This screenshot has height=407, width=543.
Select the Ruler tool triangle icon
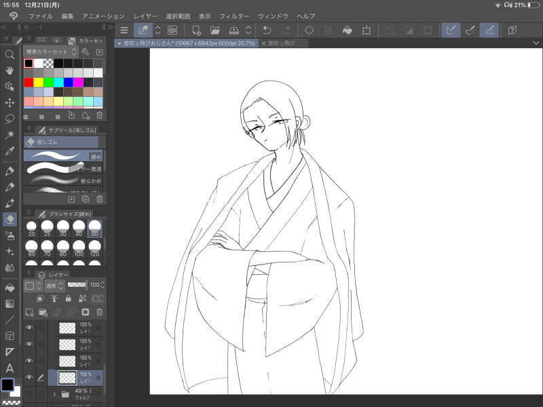click(x=10, y=352)
